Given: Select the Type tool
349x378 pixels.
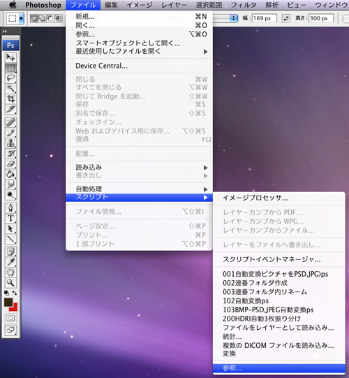Looking at the screenshot, I should point(10,218).
